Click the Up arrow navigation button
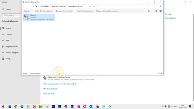Image resolution: width=194 pixels, height=109 pixels. point(33,6)
